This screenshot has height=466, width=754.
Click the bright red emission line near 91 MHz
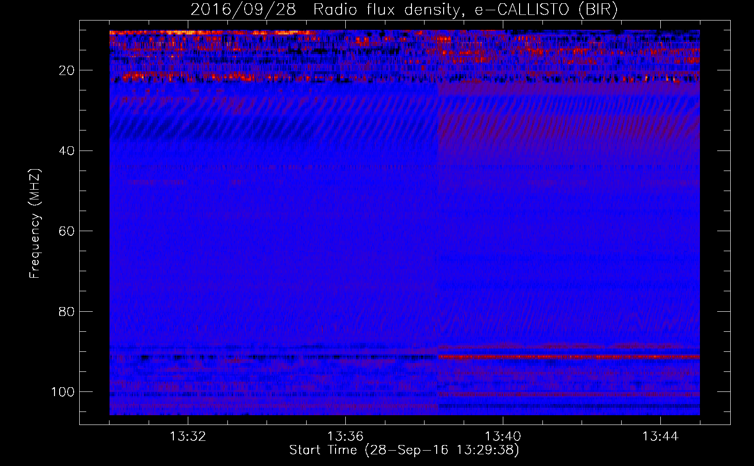tap(569, 356)
